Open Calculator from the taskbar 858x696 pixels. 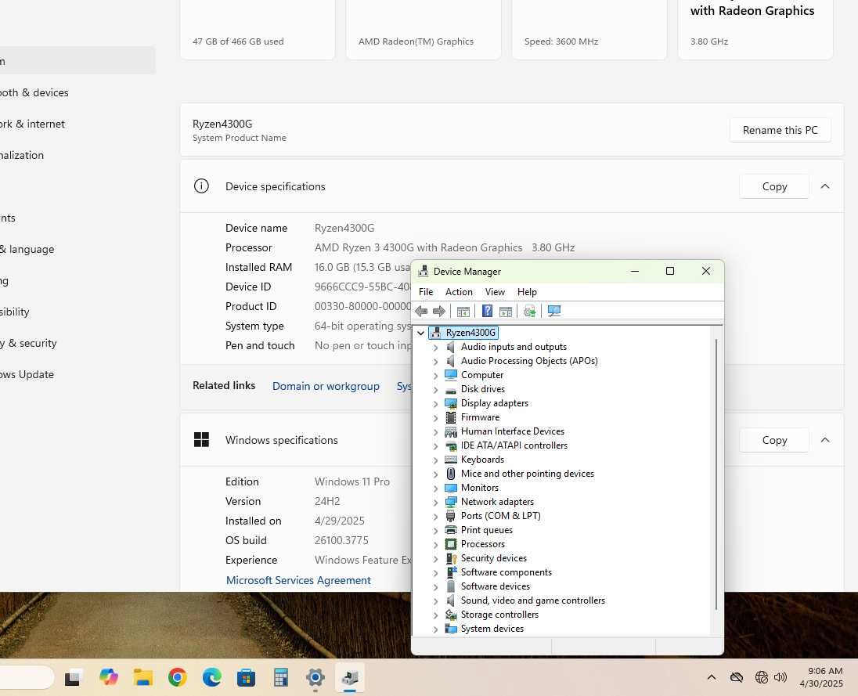pos(281,678)
